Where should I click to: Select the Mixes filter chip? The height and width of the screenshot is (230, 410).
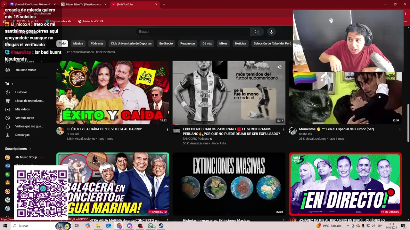pos(223,43)
